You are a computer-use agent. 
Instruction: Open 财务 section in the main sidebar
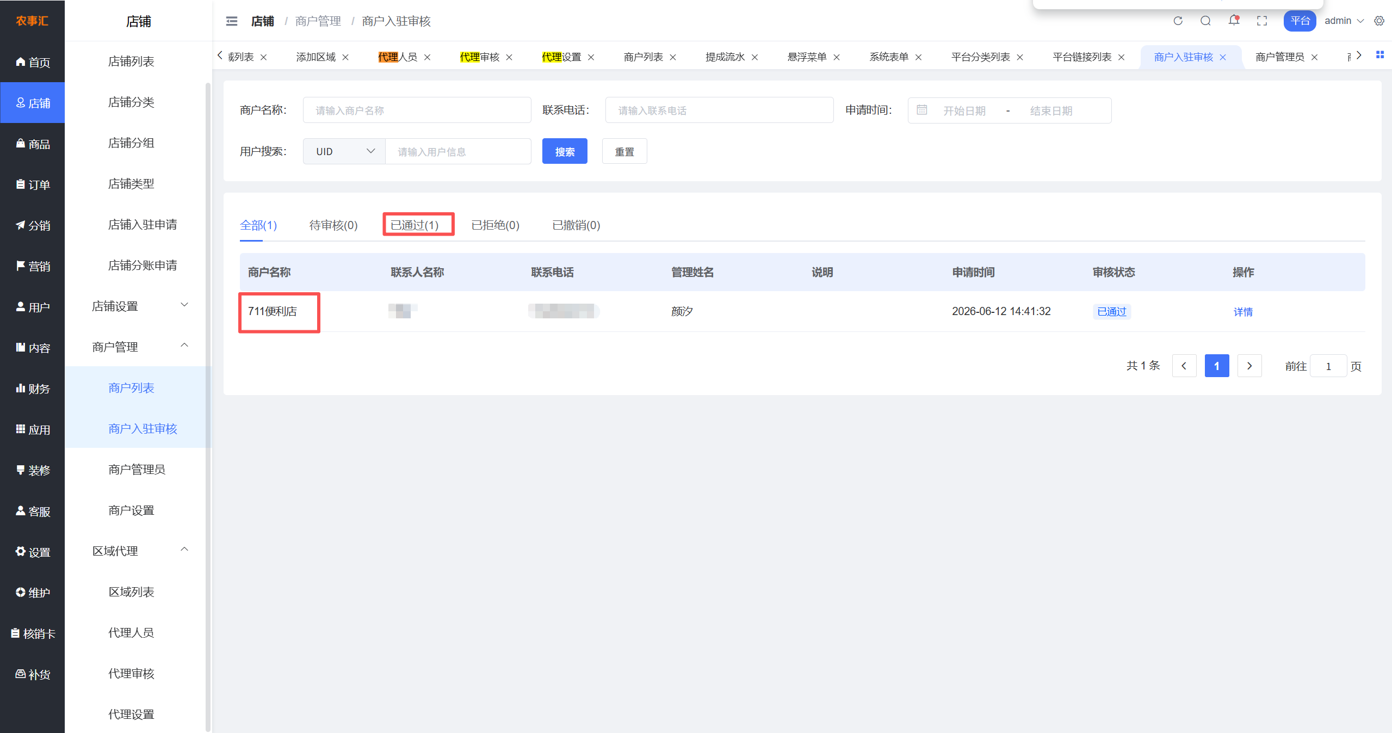coord(33,389)
